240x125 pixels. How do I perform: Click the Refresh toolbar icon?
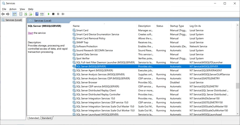[26, 14]
